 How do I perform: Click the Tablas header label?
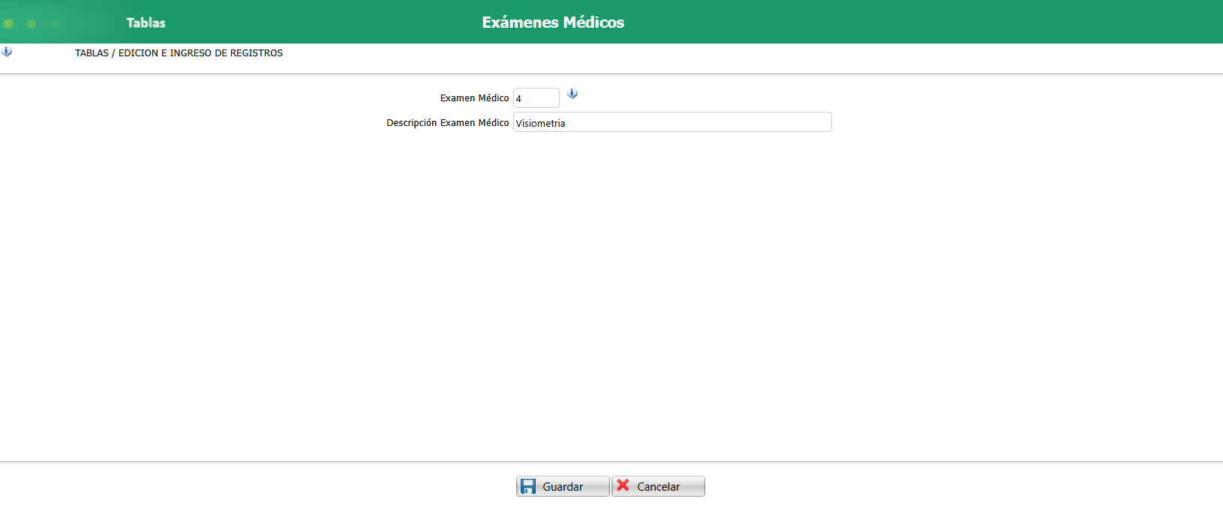(146, 23)
